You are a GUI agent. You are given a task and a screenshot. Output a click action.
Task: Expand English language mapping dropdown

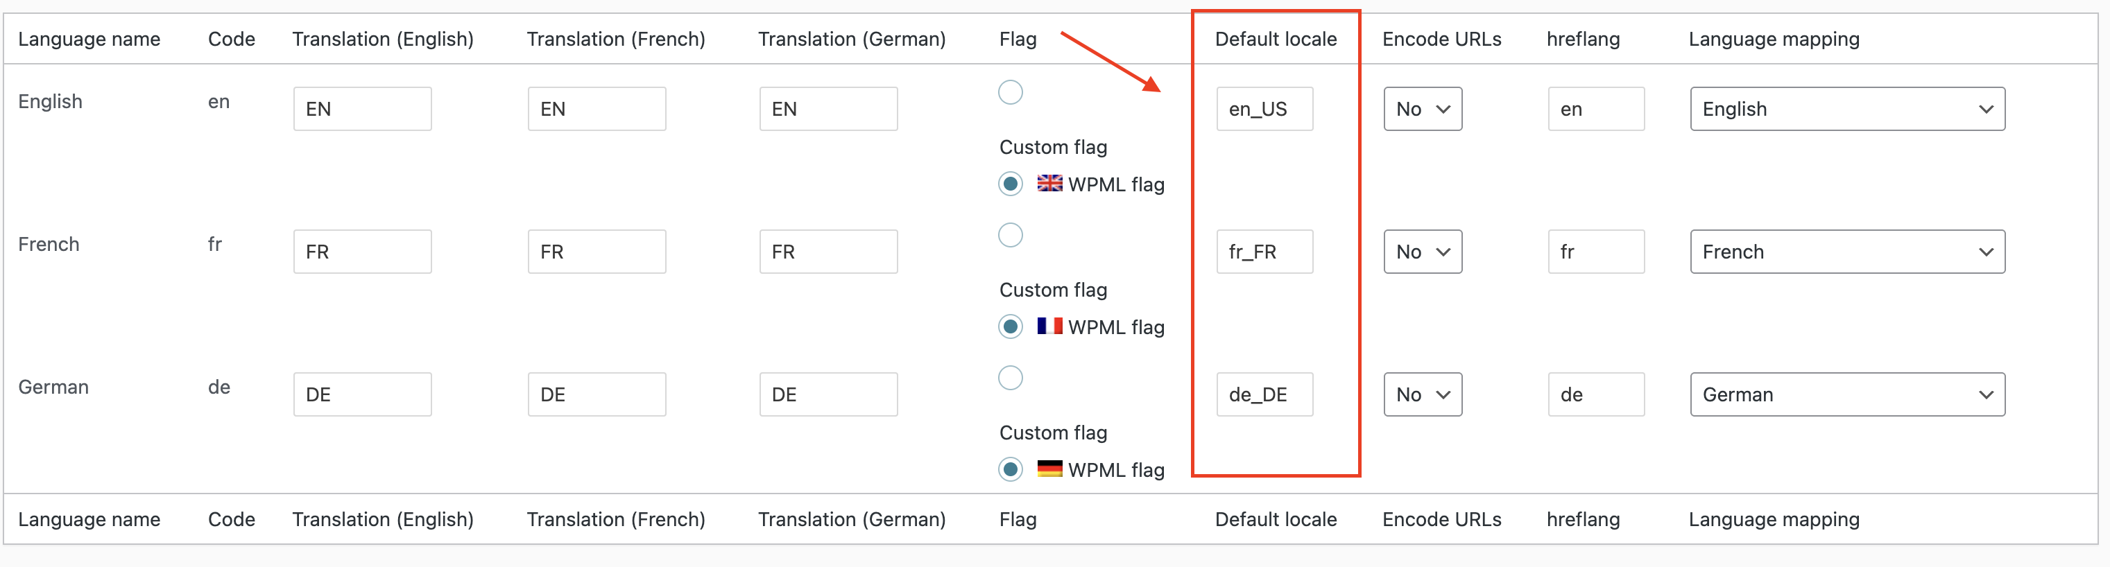1847,109
